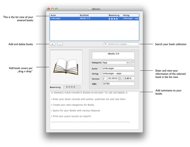Select the xBooks 2.0 title cell in list
The image size is (190, 147).
[x=85, y=18]
